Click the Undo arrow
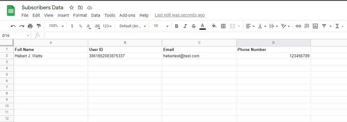This screenshot has height=122, width=347. pos(13,26)
